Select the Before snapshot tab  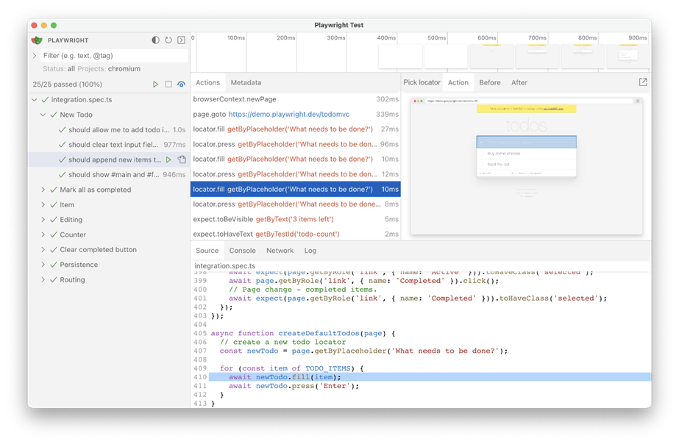pyautogui.click(x=489, y=83)
